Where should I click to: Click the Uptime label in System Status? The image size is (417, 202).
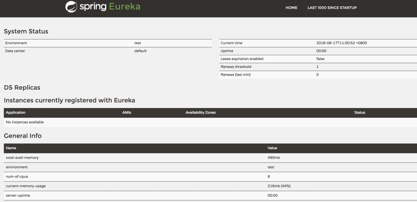click(x=227, y=51)
